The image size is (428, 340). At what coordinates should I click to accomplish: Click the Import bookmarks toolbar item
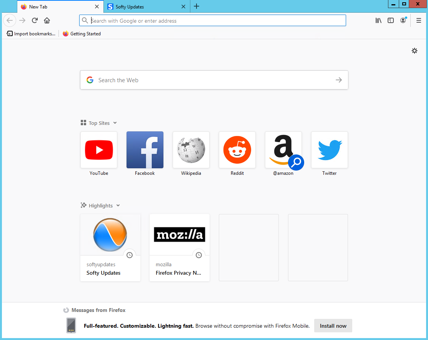click(x=31, y=33)
